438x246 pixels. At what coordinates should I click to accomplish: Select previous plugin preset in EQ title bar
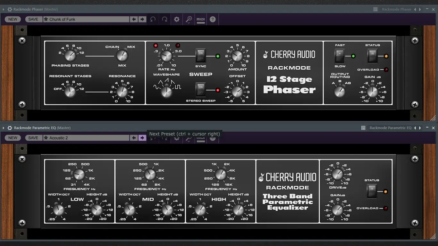[x=415, y=128]
